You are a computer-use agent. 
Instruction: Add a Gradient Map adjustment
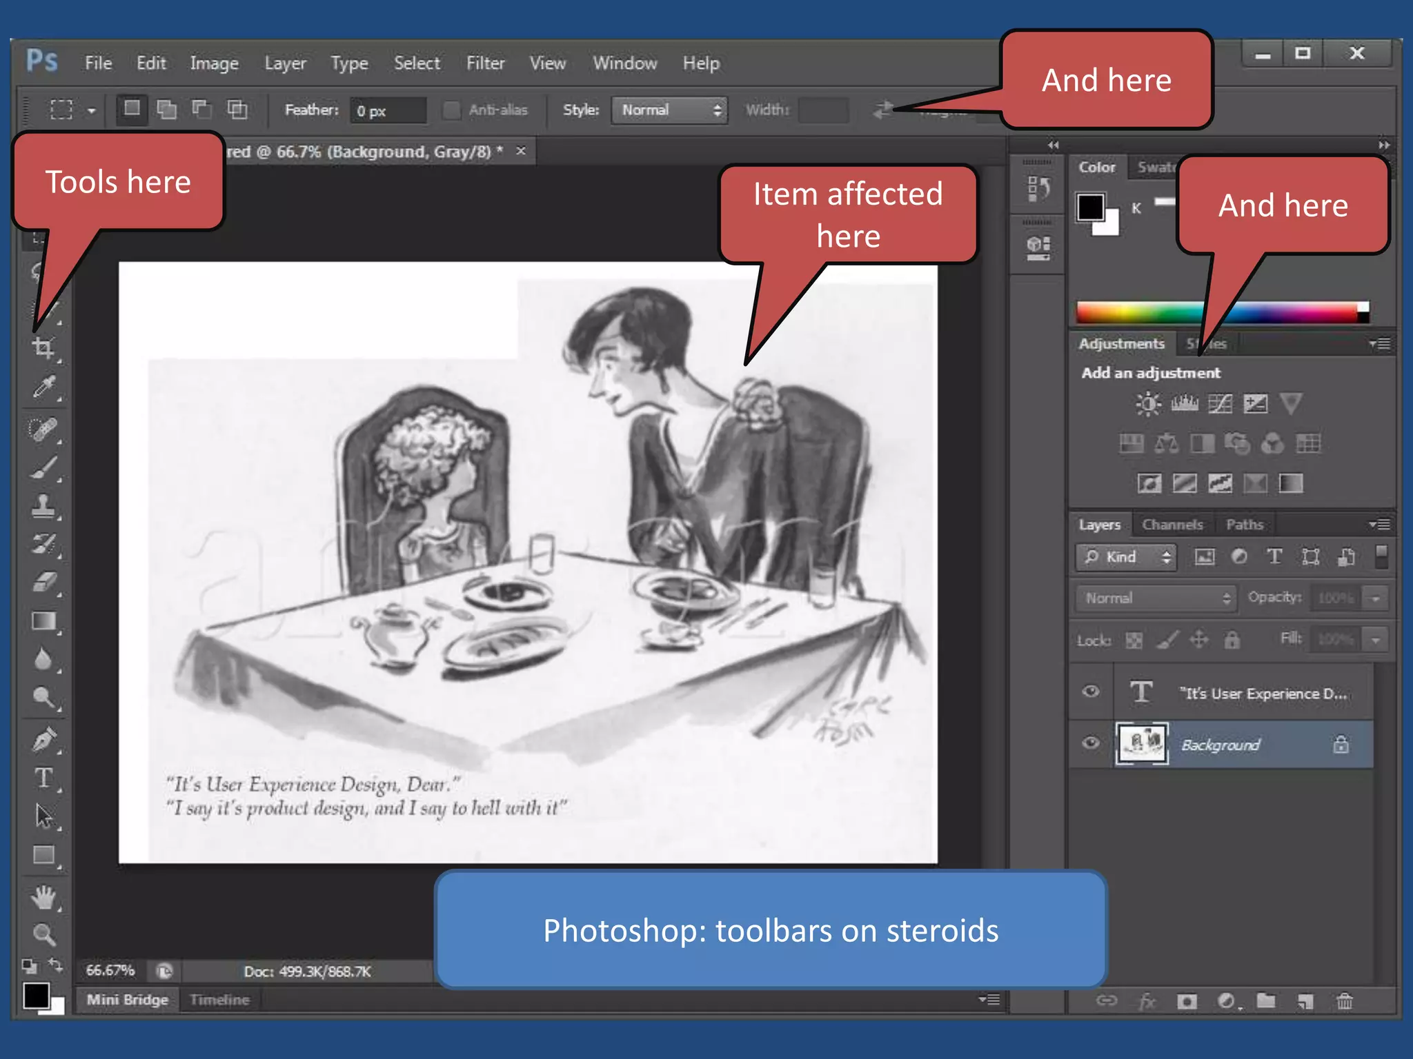[x=1290, y=483]
